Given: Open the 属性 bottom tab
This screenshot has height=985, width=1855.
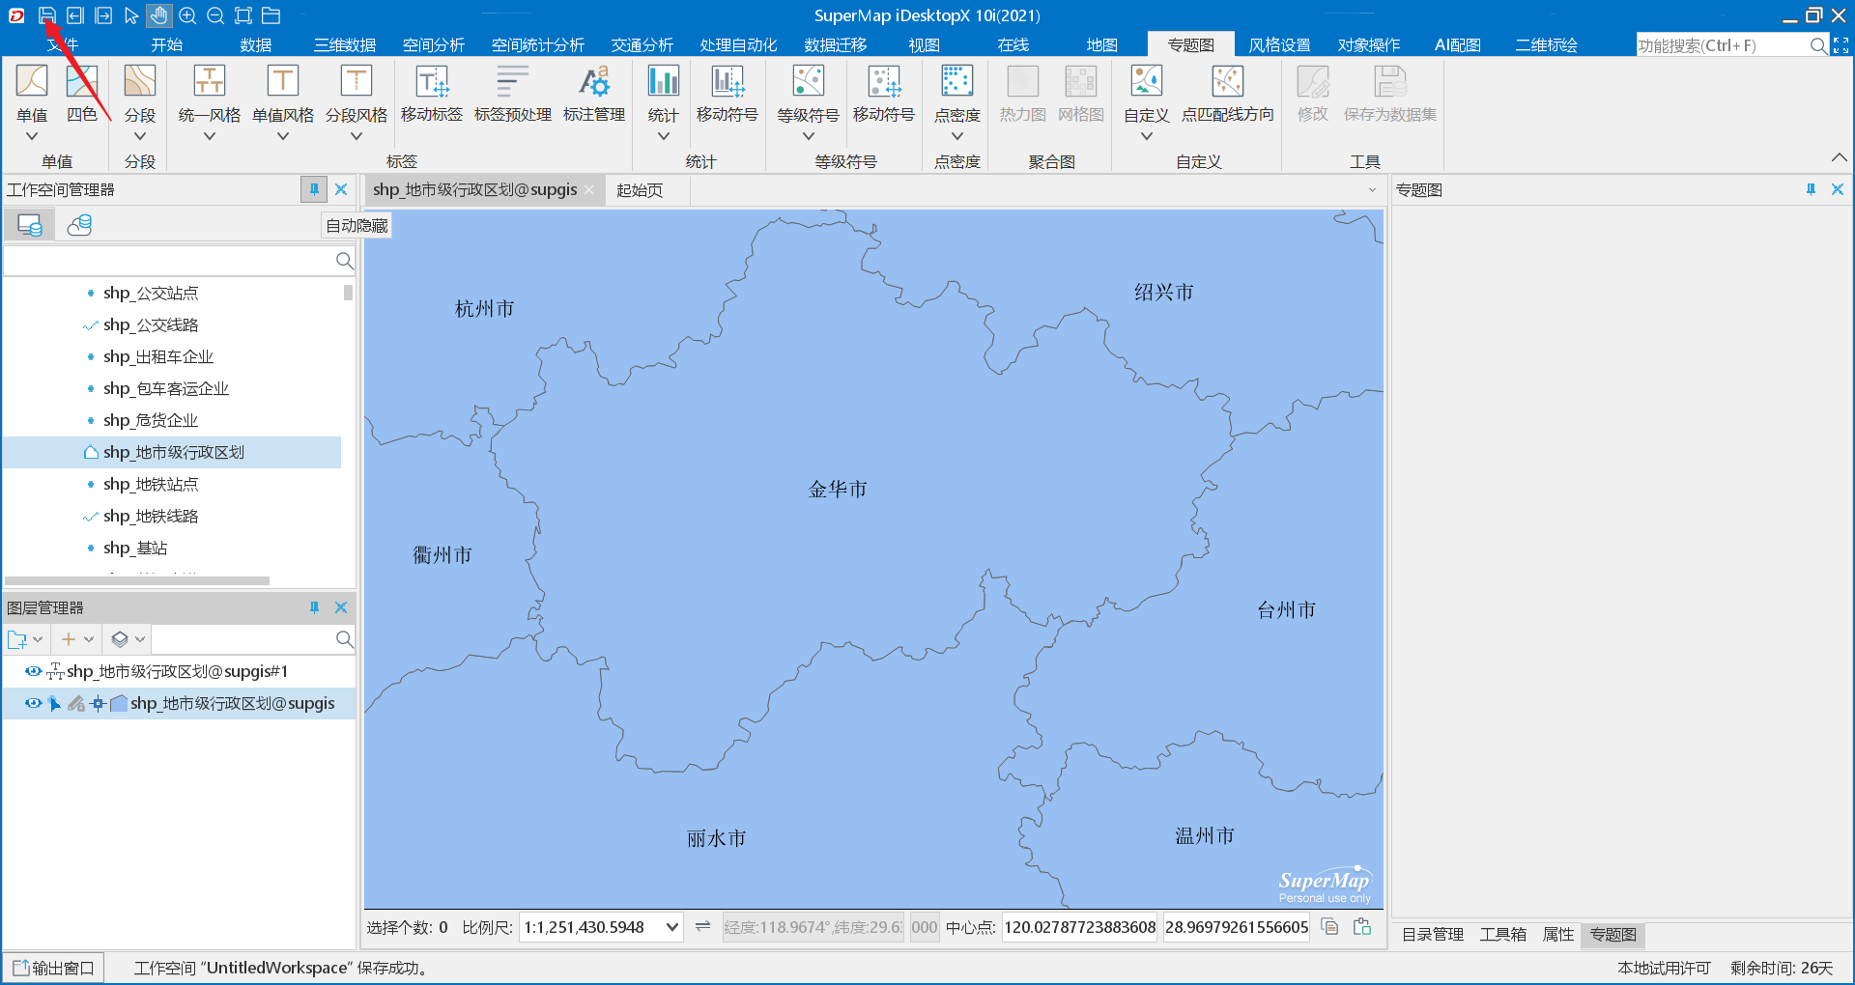Looking at the screenshot, I should (x=1557, y=935).
